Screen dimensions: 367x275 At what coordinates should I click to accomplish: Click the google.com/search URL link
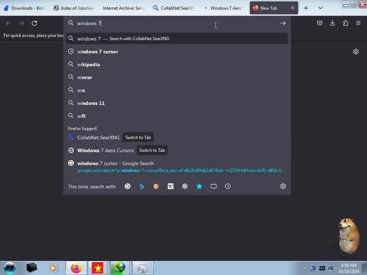(180, 170)
